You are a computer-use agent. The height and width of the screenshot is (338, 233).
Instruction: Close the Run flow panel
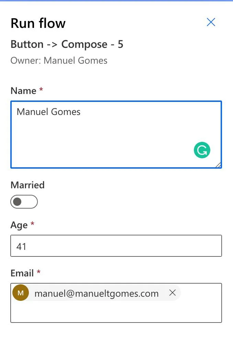coord(211,22)
